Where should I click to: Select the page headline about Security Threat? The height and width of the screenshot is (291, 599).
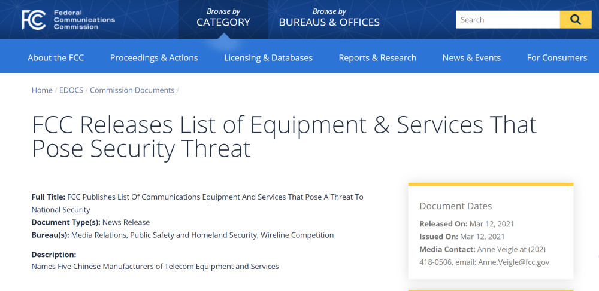pos(284,137)
